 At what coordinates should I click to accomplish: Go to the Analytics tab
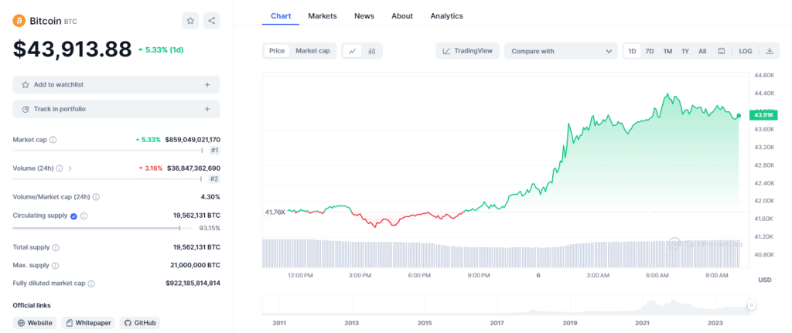446,15
